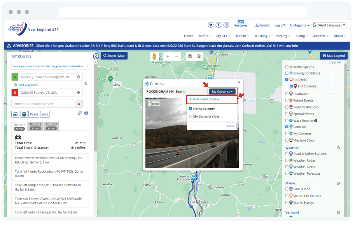Check My Camera View option
Viewport: 353px width, 226px height.
[190, 116]
